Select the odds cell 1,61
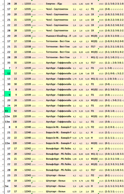Screen dimensions: 124x194 tap(75, 154)
